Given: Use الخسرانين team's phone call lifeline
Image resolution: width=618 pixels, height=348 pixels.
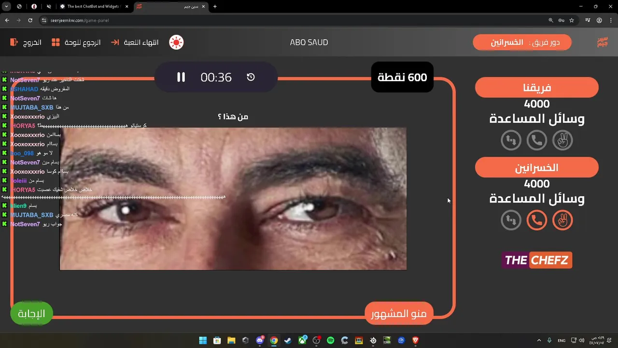Looking at the screenshot, I should pyautogui.click(x=536, y=220).
